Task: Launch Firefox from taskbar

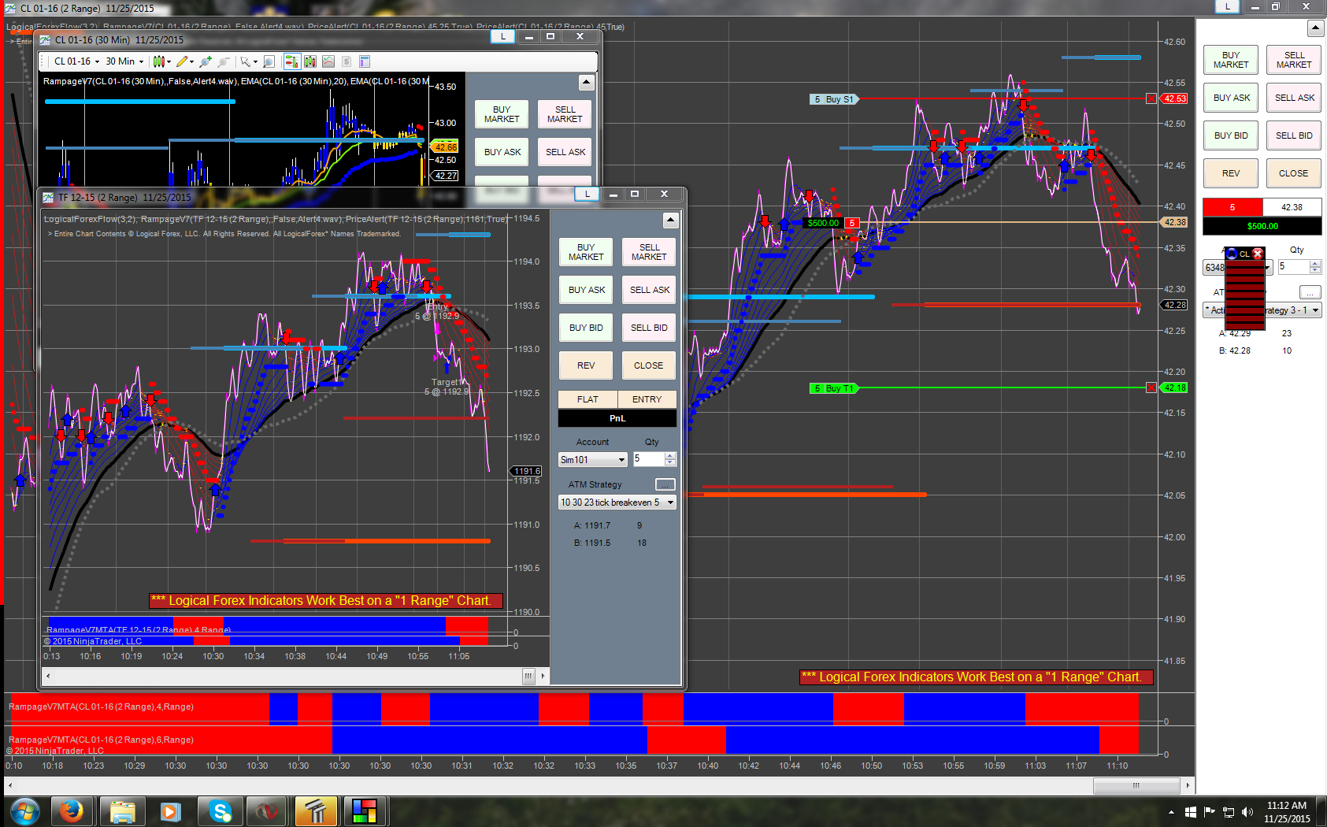Action: [72, 810]
